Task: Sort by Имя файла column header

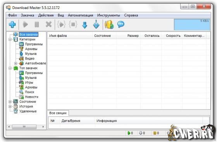Action: pyautogui.click(x=70, y=36)
